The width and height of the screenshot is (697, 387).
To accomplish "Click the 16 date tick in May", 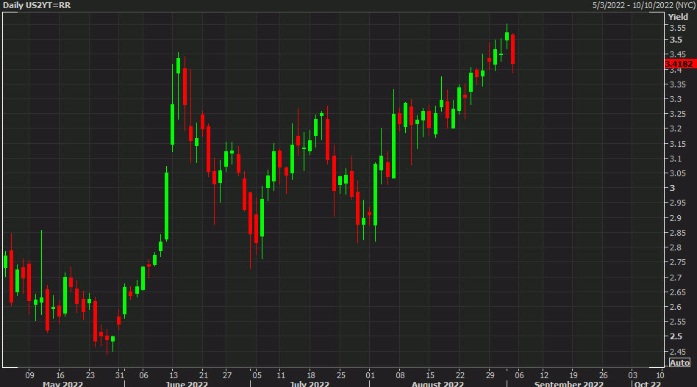I will click(60, 375).
